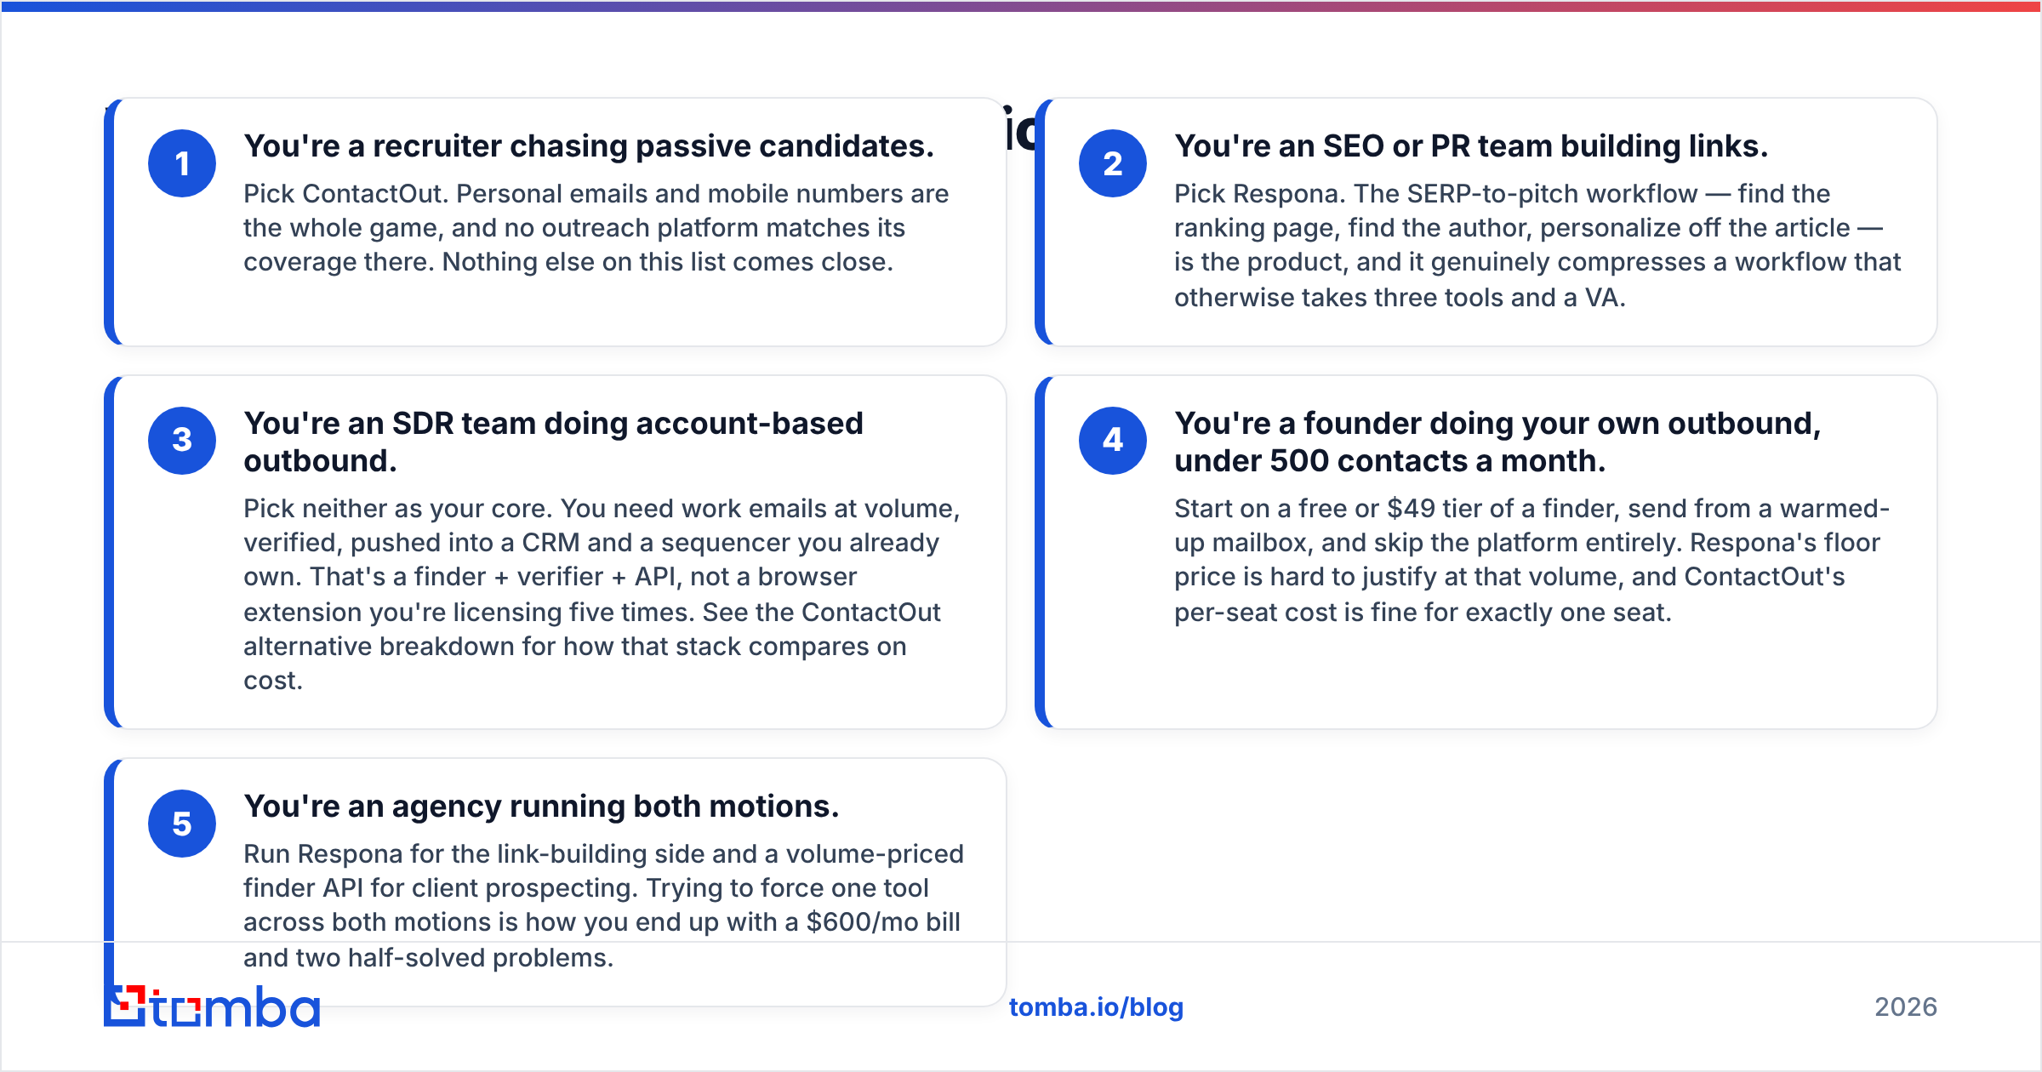This screenshot has height=1072, width=2042.
Task: Click the Pick ContactOut description paragraph
Action: tap(596, 228)
